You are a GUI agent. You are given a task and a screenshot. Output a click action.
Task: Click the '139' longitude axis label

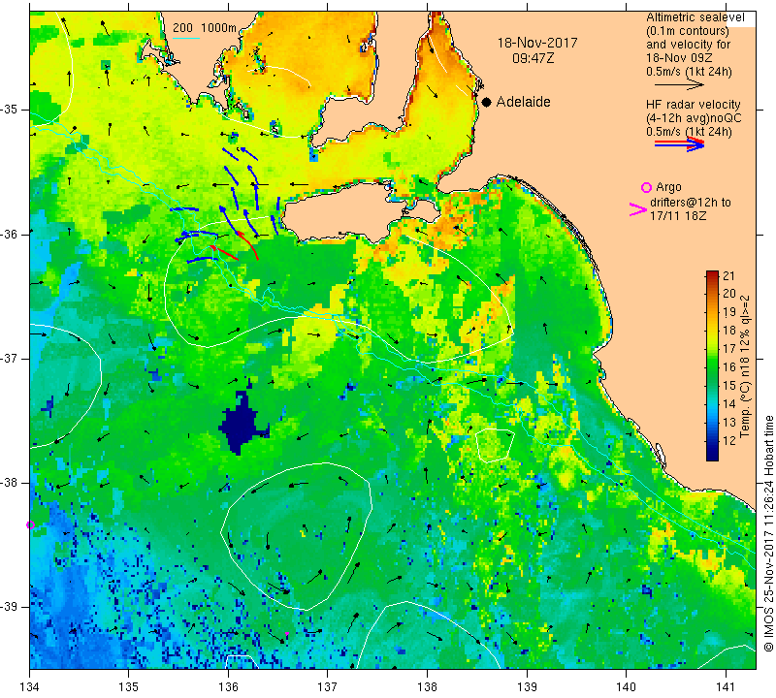point(527,686)
